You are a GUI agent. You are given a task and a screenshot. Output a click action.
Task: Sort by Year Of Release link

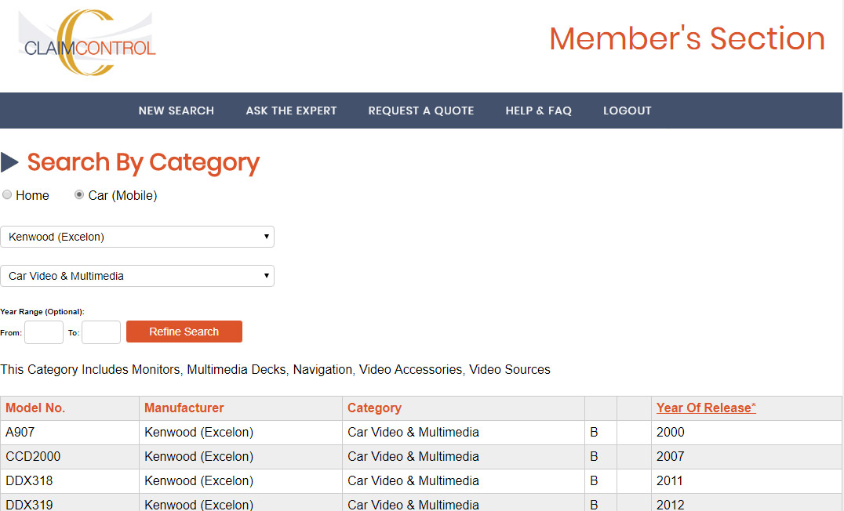[706, 408]
